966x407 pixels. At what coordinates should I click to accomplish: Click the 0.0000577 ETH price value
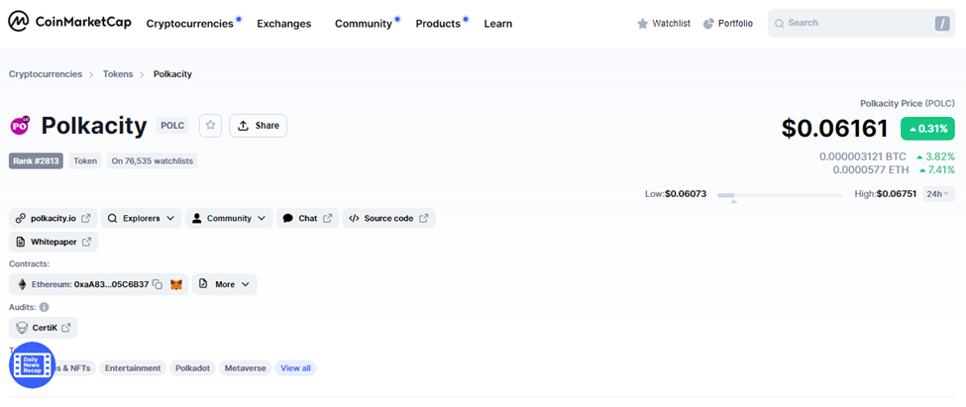coord(869,170)
